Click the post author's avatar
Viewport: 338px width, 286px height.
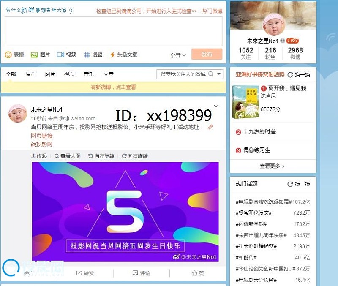click(x=18, y=113)
